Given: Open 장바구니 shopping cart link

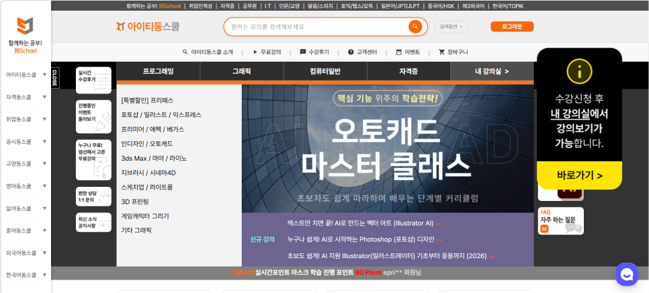Looking at the screenshot, I should pyautogui.click(x=453, y=52).
